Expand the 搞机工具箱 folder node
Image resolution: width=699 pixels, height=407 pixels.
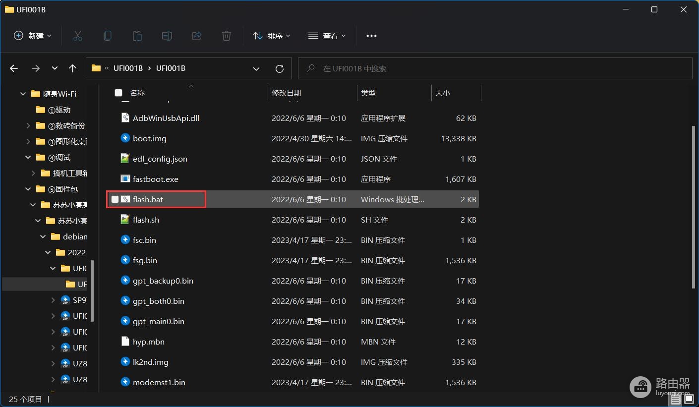pyautogui.click(x=33, y=173)
